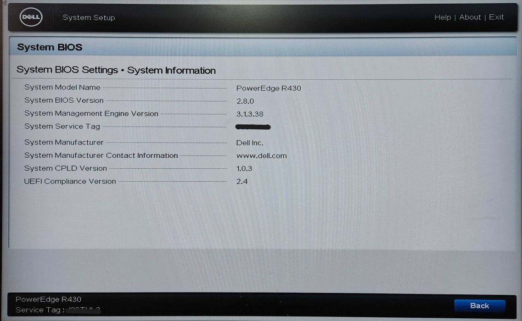Select the footer Service Tag label
Viewport: 522px width, 321px height.
[x=40, y=310]
